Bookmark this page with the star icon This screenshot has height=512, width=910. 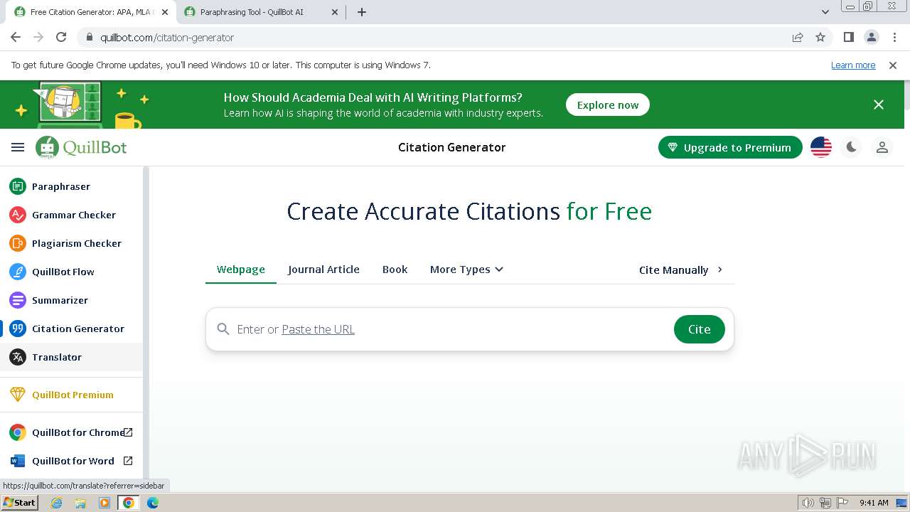coord(820,37)
